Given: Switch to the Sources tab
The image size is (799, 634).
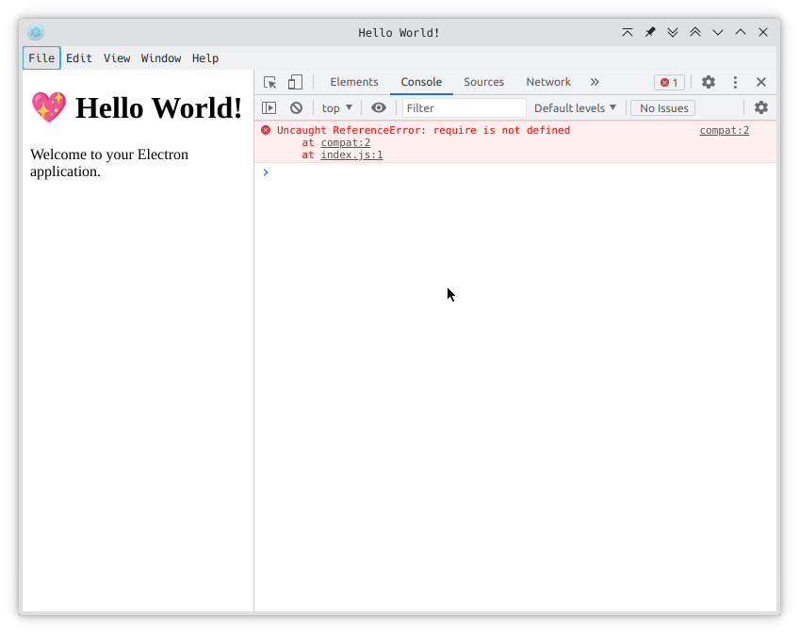Looking at the screenshot, I should pyautogui.click(x=483, y=82).
